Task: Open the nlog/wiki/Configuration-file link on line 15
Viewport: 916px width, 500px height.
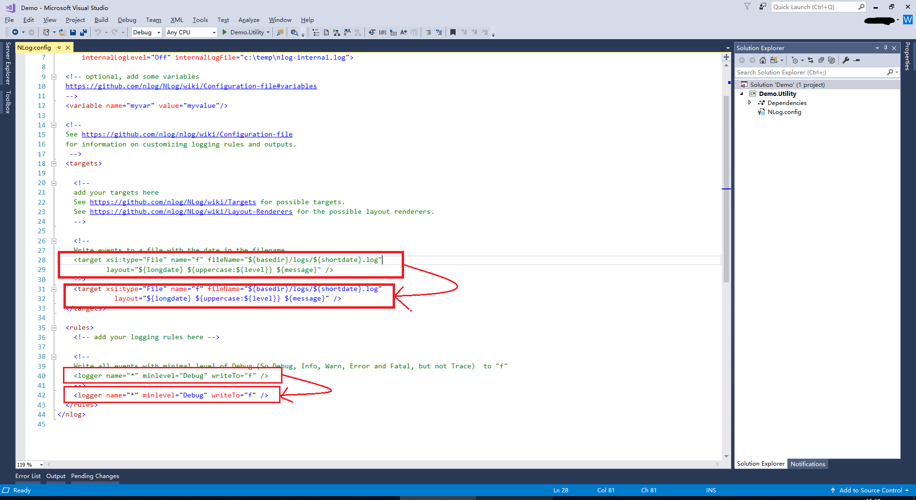Action: pos(187,135)
